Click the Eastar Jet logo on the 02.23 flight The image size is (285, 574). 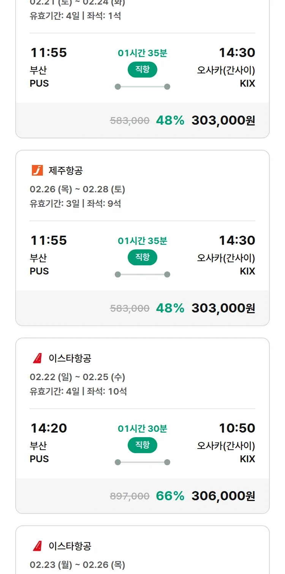[x=37, y=546]
